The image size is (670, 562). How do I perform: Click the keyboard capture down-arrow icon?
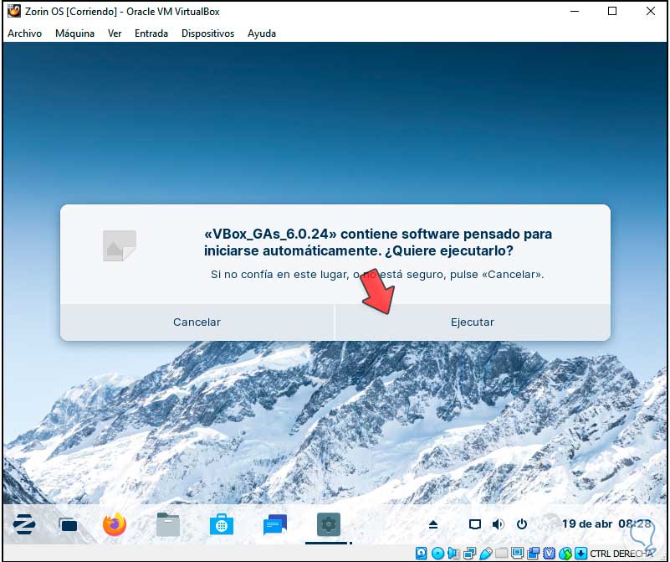point(580,554)
